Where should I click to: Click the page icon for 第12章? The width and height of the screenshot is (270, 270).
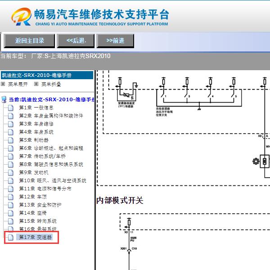(x=11, y=197)
